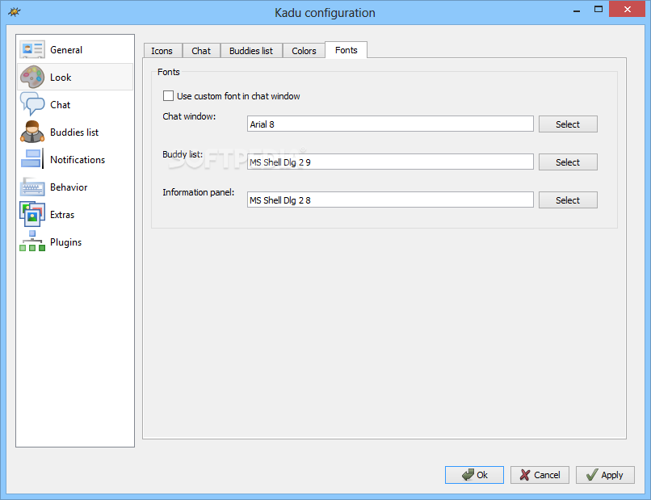Maximize the Kadu configuration window
Image resolution: width=651 pixels, height=500 pixels.
coord(598,9)
